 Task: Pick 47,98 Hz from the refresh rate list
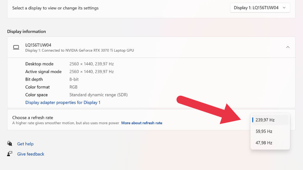264,143
